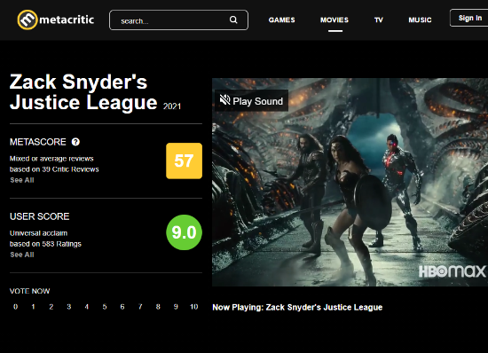Click the Metascore help question mark

75,142
